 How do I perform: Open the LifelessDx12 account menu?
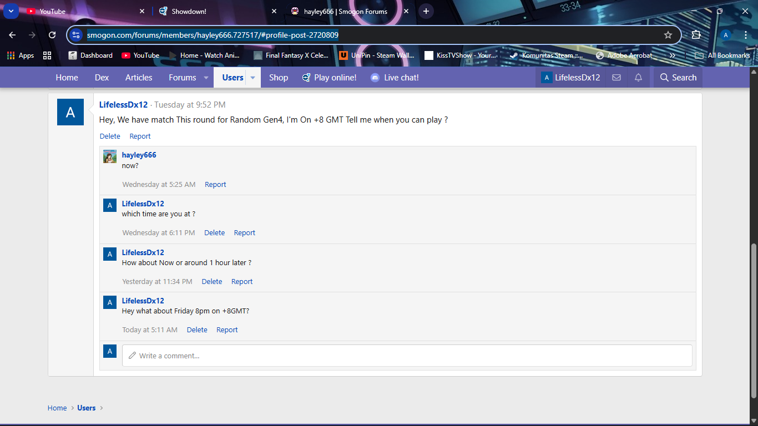pyautogui.click(x=570, y=78)
